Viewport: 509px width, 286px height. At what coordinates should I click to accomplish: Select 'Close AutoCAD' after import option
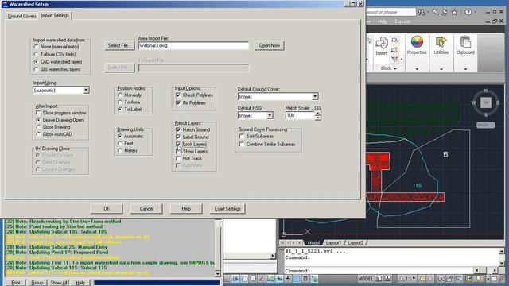point(38,134)
